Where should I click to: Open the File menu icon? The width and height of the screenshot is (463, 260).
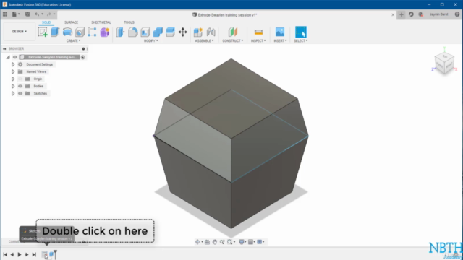(x=14, y=14)
